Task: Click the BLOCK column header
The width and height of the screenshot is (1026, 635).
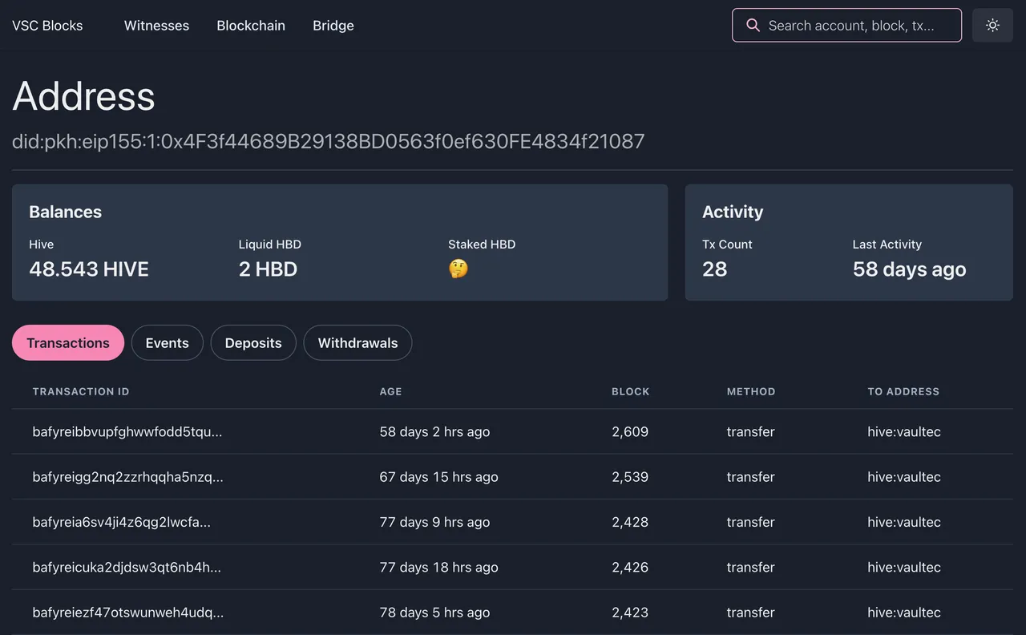Action: pos(631,391)
